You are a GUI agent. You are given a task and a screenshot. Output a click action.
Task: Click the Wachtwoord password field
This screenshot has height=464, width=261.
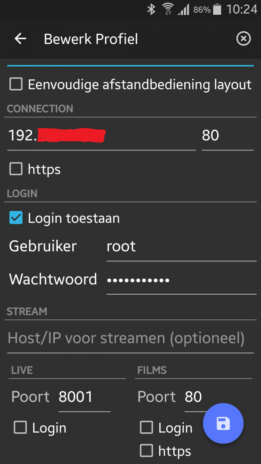(x=181, y=280)
